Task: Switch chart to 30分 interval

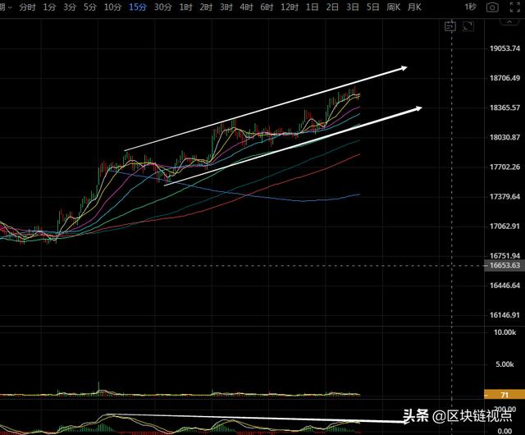Action: (x=162, y=7)
